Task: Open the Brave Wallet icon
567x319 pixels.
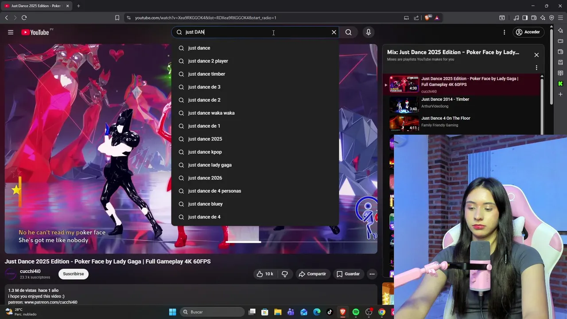Action: (x=534, y=18)
